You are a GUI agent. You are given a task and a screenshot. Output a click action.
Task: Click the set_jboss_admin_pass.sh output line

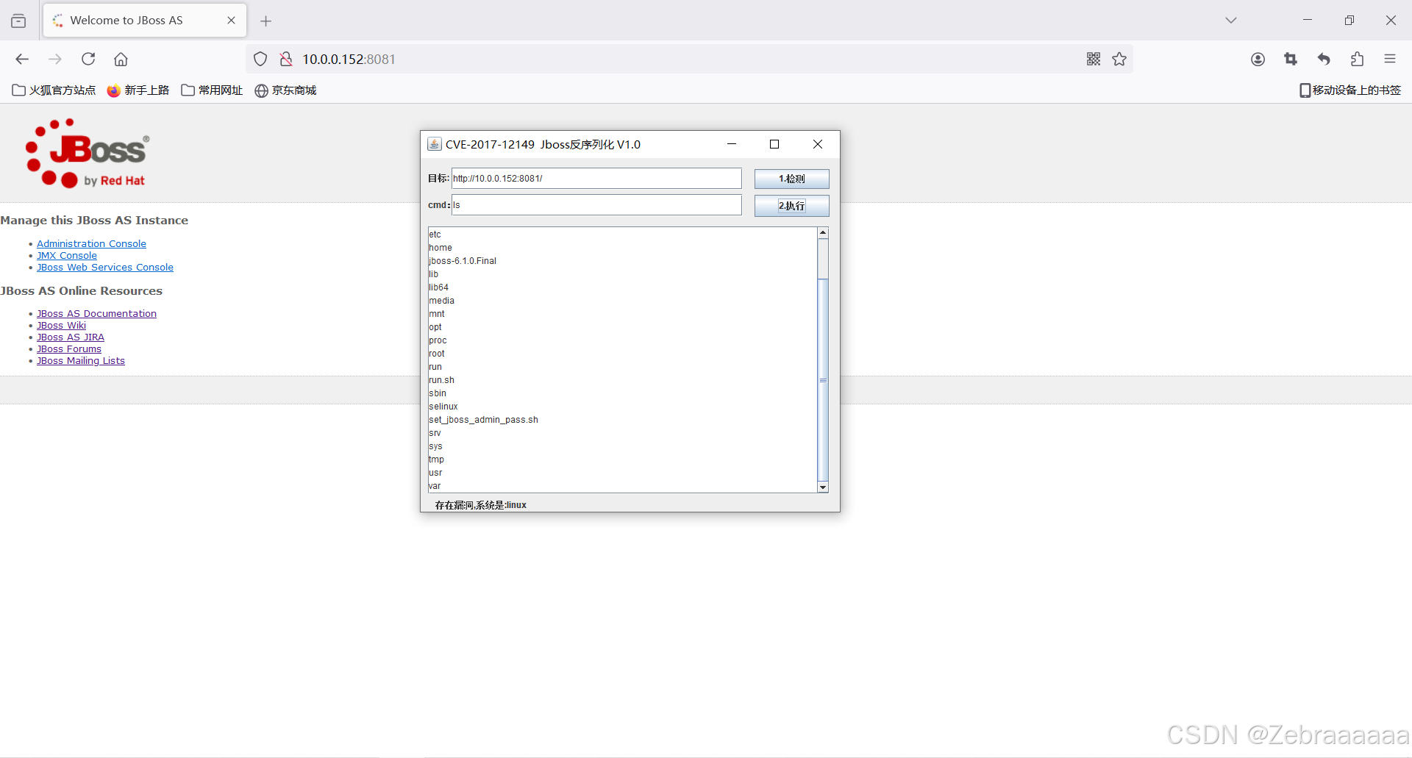[483, 420]
